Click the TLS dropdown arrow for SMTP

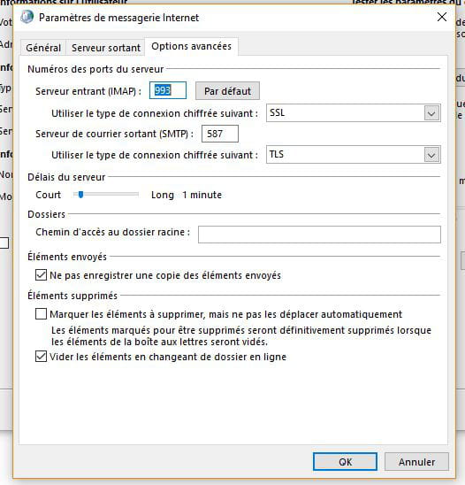[x=431, y=155]
